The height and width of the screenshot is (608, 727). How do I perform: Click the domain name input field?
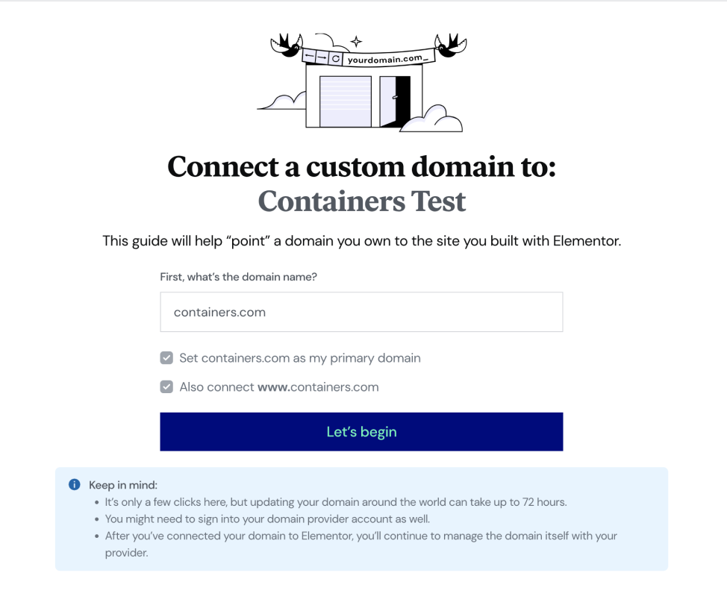click(361, 311)
